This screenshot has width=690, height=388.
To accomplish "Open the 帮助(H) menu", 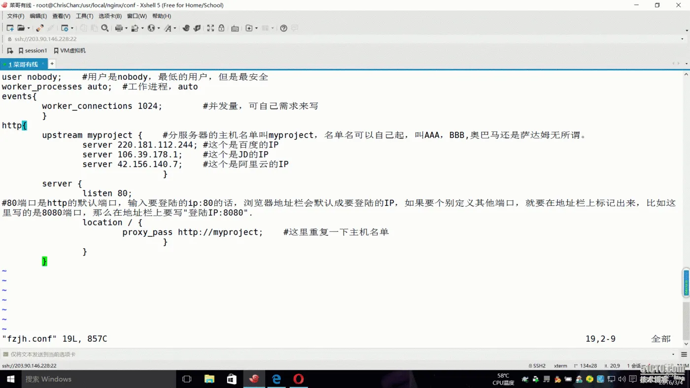I will pos(162,16).
